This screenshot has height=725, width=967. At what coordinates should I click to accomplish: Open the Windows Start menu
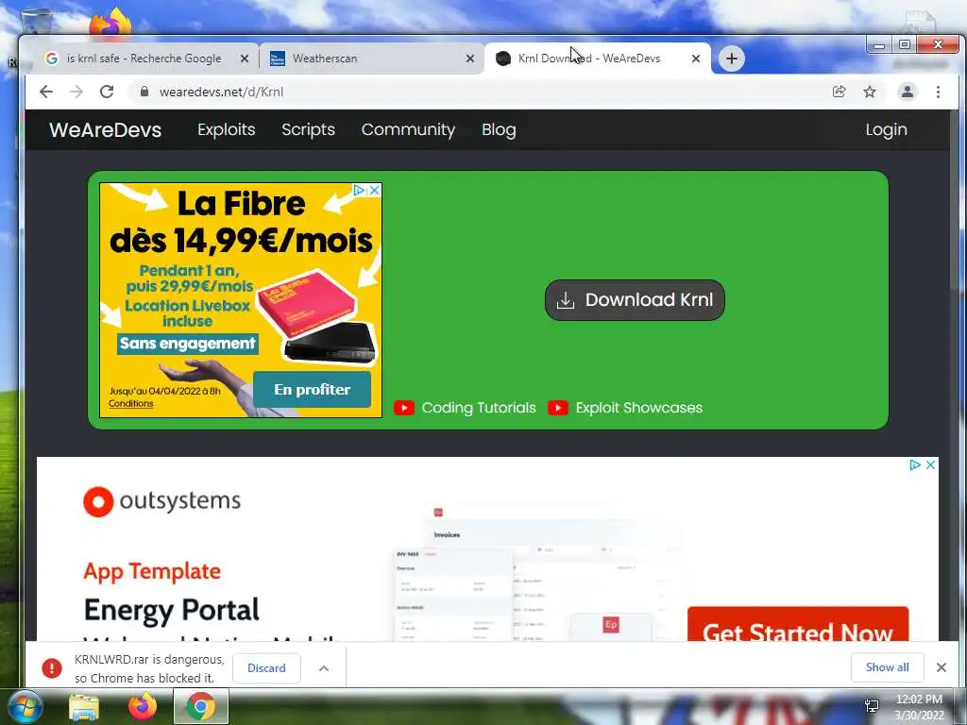25,707
